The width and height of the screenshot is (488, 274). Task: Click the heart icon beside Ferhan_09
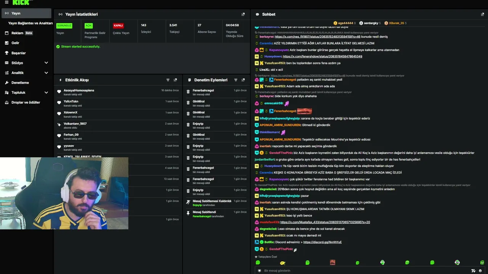coord(59,136)
